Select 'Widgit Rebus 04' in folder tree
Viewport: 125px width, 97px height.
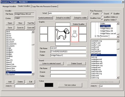107,31
